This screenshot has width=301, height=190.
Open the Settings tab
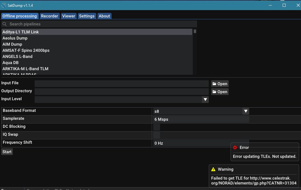pos(87,16)
